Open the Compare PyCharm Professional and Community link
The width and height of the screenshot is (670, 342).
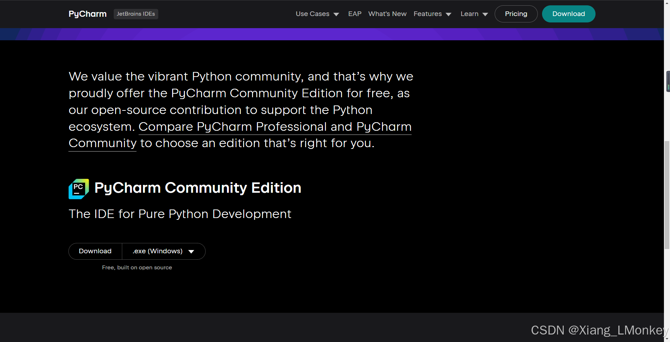point(275,126)
